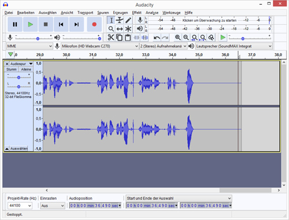Click the playback volume slider
Image resolution: width=289 pixels, height=220 pixels.
click(x=81, y=38)
